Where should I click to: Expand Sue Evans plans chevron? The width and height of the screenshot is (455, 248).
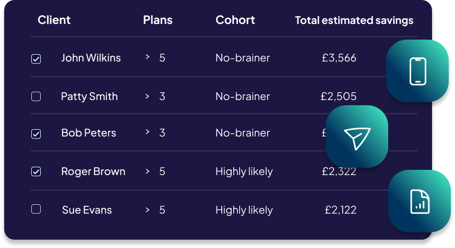(x=148, y=210)
